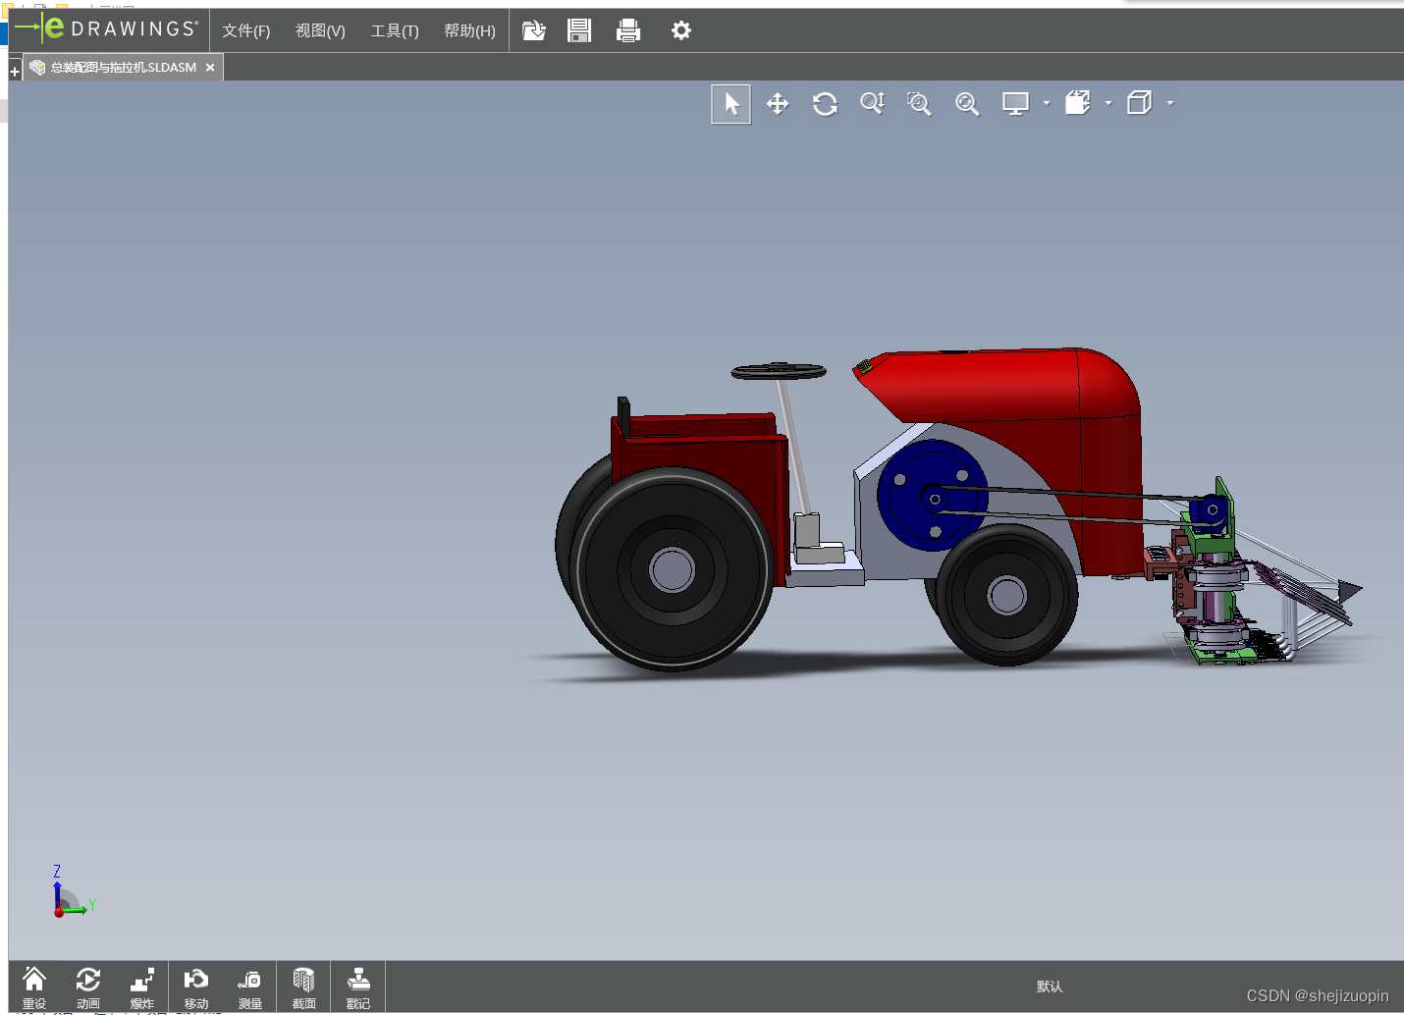Image resolution: width=1404 pixels, height=1015 pixels.
Task: Expand the view orientation dropdown arrow
Action: click(x=1108, y=103)
